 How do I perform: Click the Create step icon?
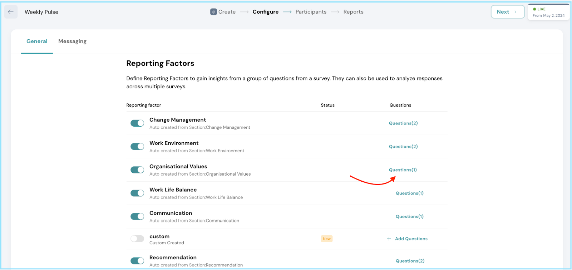(x=213, y=12)
